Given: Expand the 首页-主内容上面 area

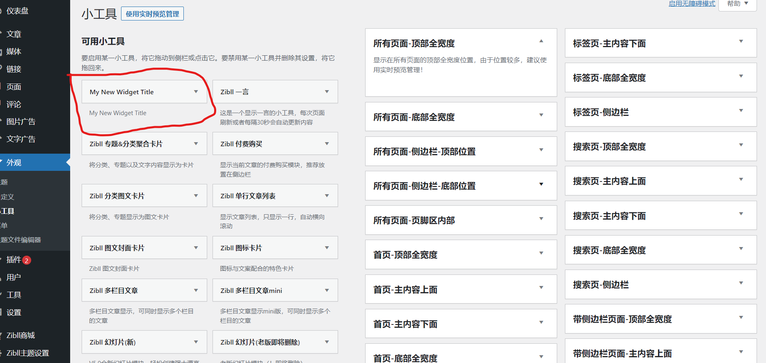Looking at the screenshot, I should 541,288.
